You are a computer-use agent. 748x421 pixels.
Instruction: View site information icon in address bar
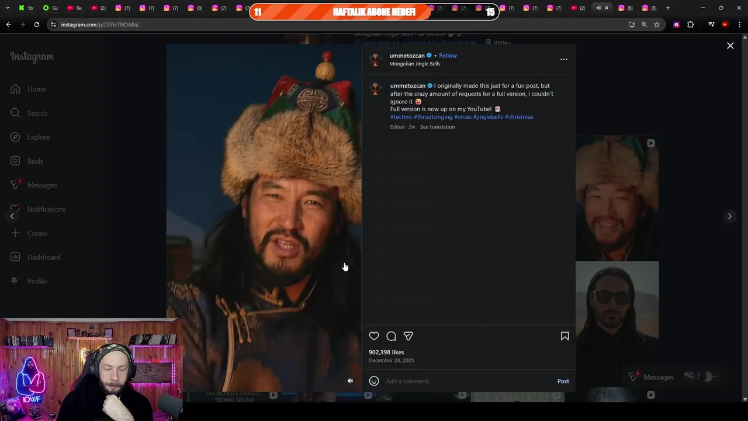tap(53, 25)
